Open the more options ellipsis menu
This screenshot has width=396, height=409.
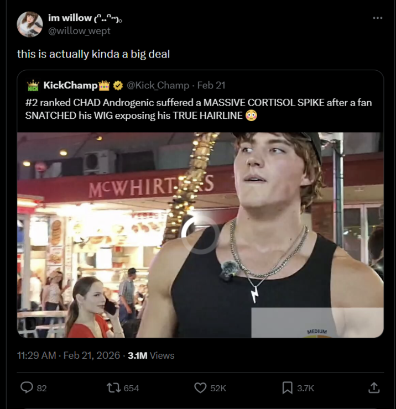pyautogui.click(x=377, y=18)
